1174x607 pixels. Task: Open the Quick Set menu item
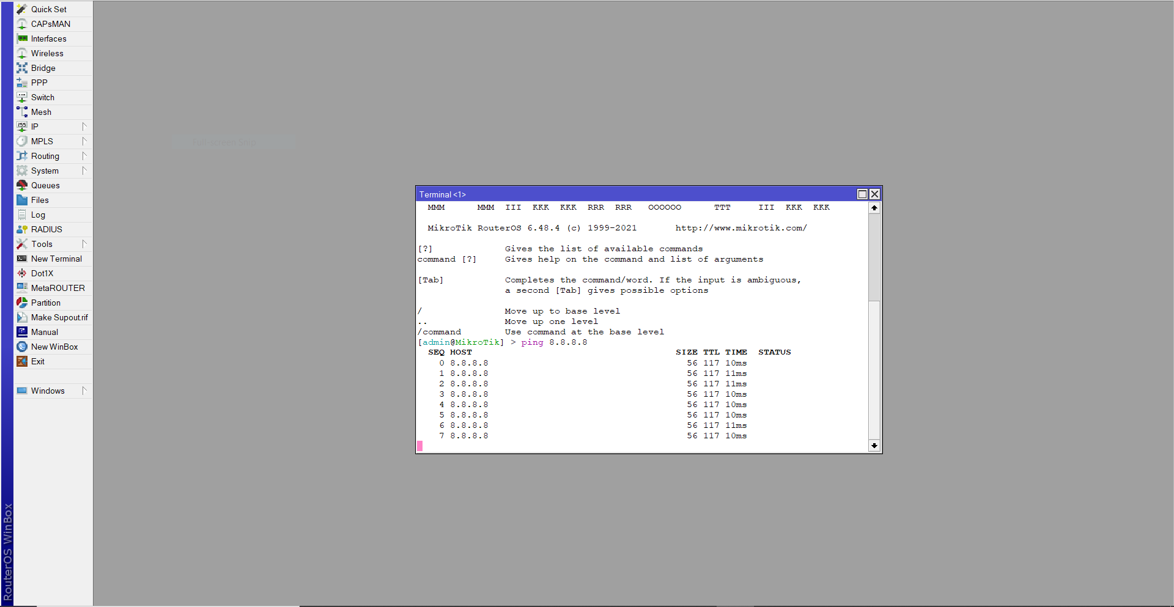pyautogui.click(x=54, y=9)
